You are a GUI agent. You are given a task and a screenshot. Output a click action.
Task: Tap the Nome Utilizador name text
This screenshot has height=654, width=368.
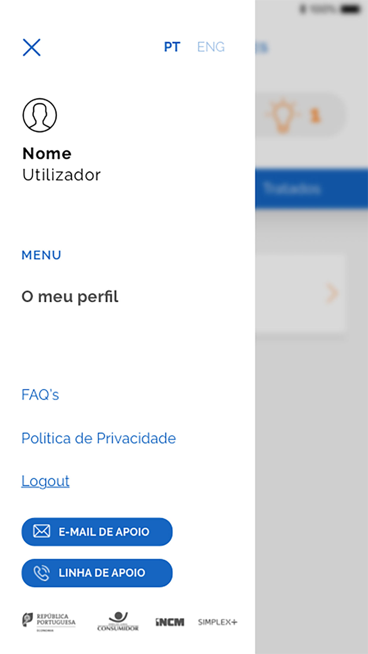click(x=61, y=164)
